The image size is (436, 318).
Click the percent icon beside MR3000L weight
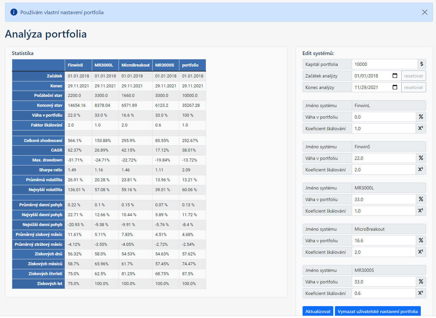421,199
